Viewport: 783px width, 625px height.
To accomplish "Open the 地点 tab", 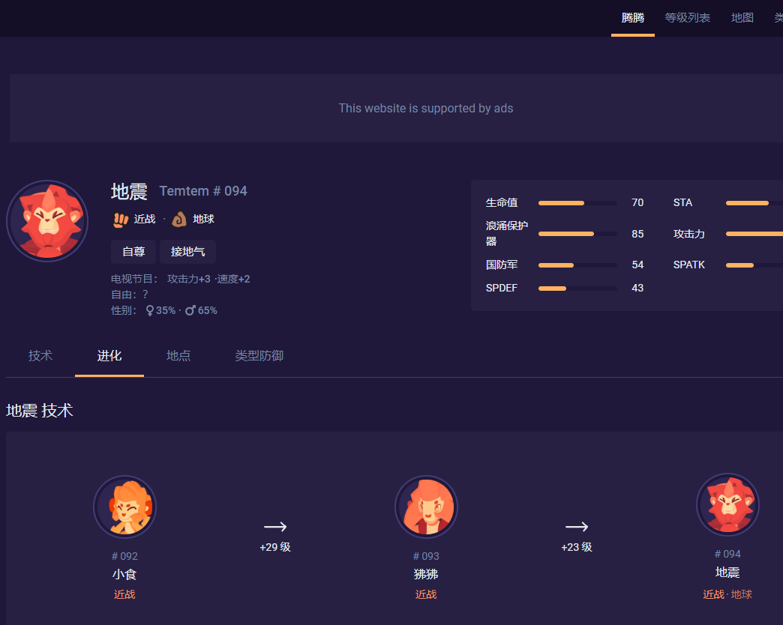I will coord(178,356).
